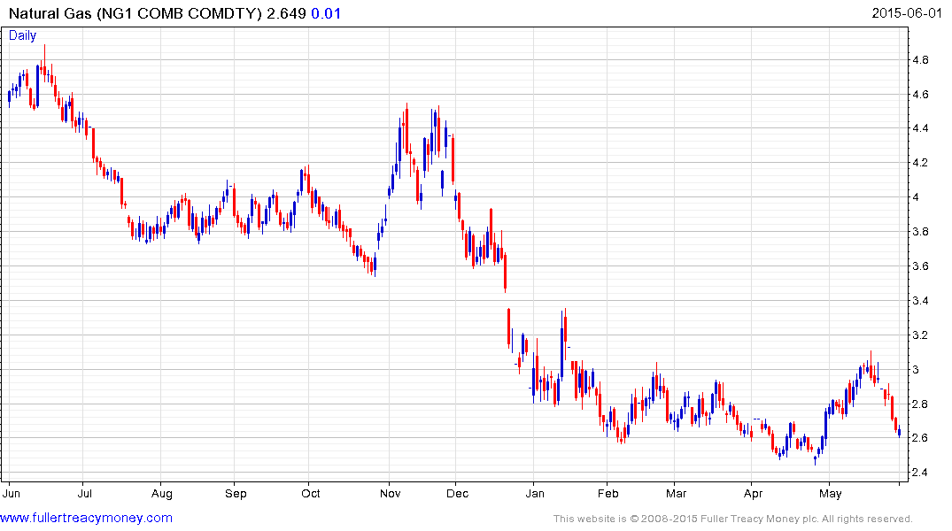This screenshot has height=531, width=952.
Task: Click the chart title 'Natural Gas (NG1 COMB COMDTY)'
Action: click(x=135, y=13)
